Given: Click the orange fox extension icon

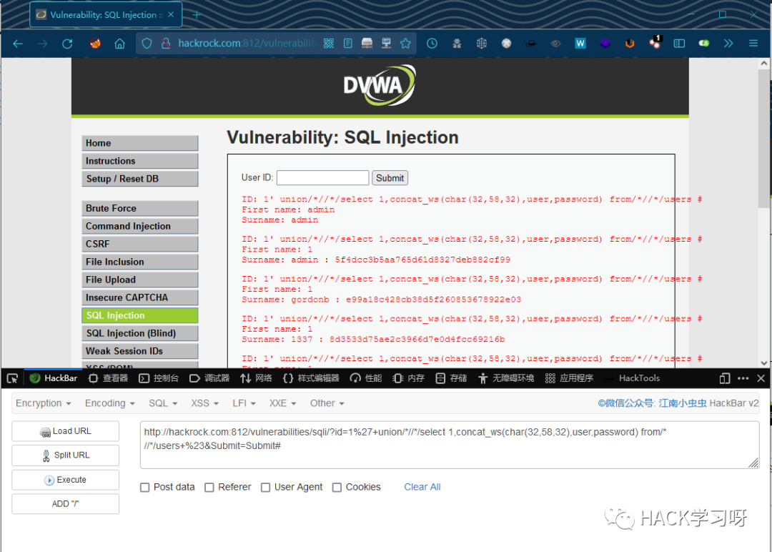Looking at the screenshot, I should click(630, 44).
